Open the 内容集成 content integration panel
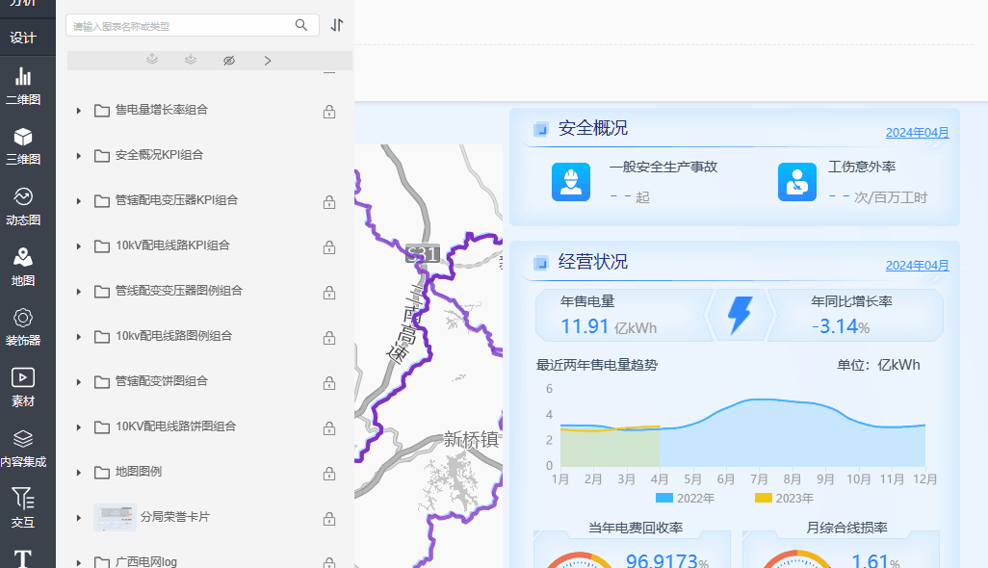Image resolution: width=988 pixels, height=568 pixels. coord(23,448)
